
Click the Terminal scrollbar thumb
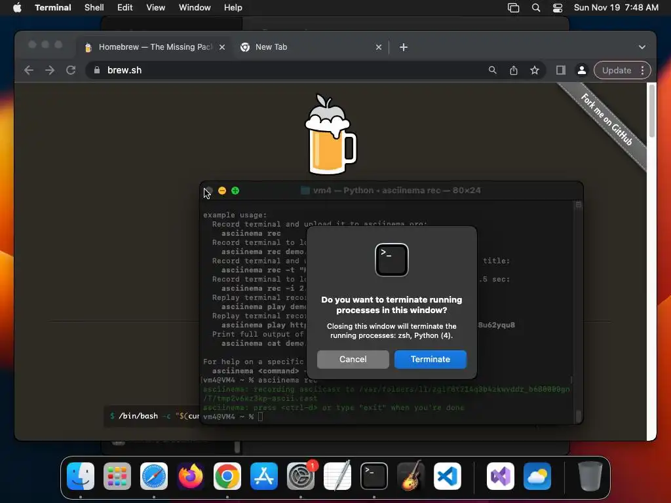click(x=579, y=416)
